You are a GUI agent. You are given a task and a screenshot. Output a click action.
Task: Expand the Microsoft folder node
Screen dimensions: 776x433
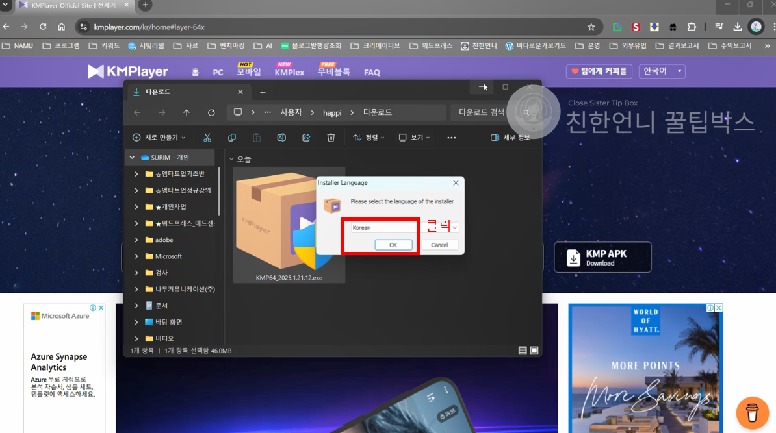(x=136, y=256)
